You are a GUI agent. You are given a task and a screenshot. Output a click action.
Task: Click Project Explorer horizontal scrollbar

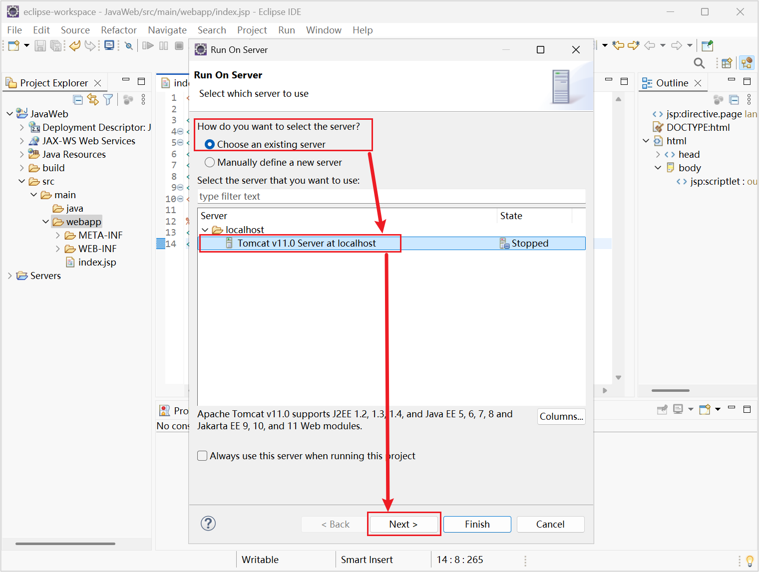[x=65, y=544]
